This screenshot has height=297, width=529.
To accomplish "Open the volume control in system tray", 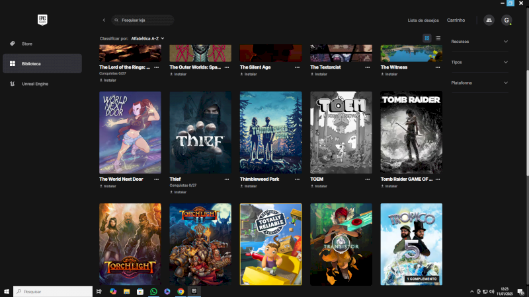I will pyautogui.click(x=492, y=291).
